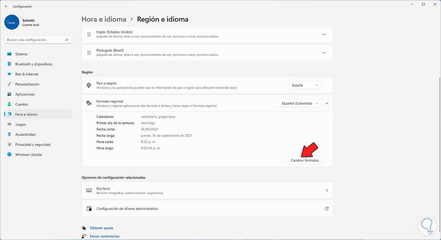
Task: Open Español (Colombia) regional format dropdown
Action: 300,103
